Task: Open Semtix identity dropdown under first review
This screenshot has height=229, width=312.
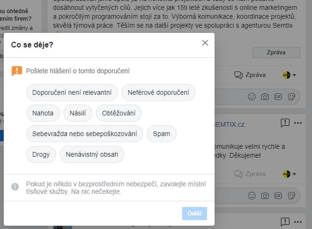Action: [x=289, y=75]
